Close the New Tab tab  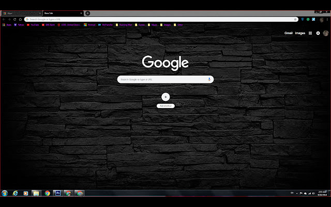point(81,13)
